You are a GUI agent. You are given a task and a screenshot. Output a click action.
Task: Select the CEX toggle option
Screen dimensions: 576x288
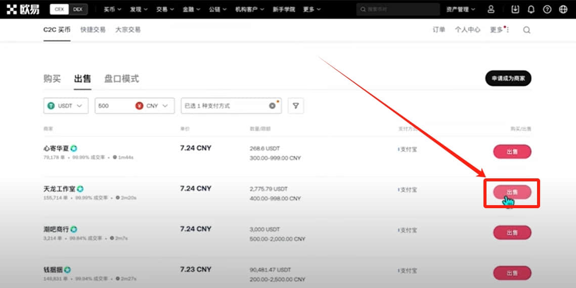[59, 9]
